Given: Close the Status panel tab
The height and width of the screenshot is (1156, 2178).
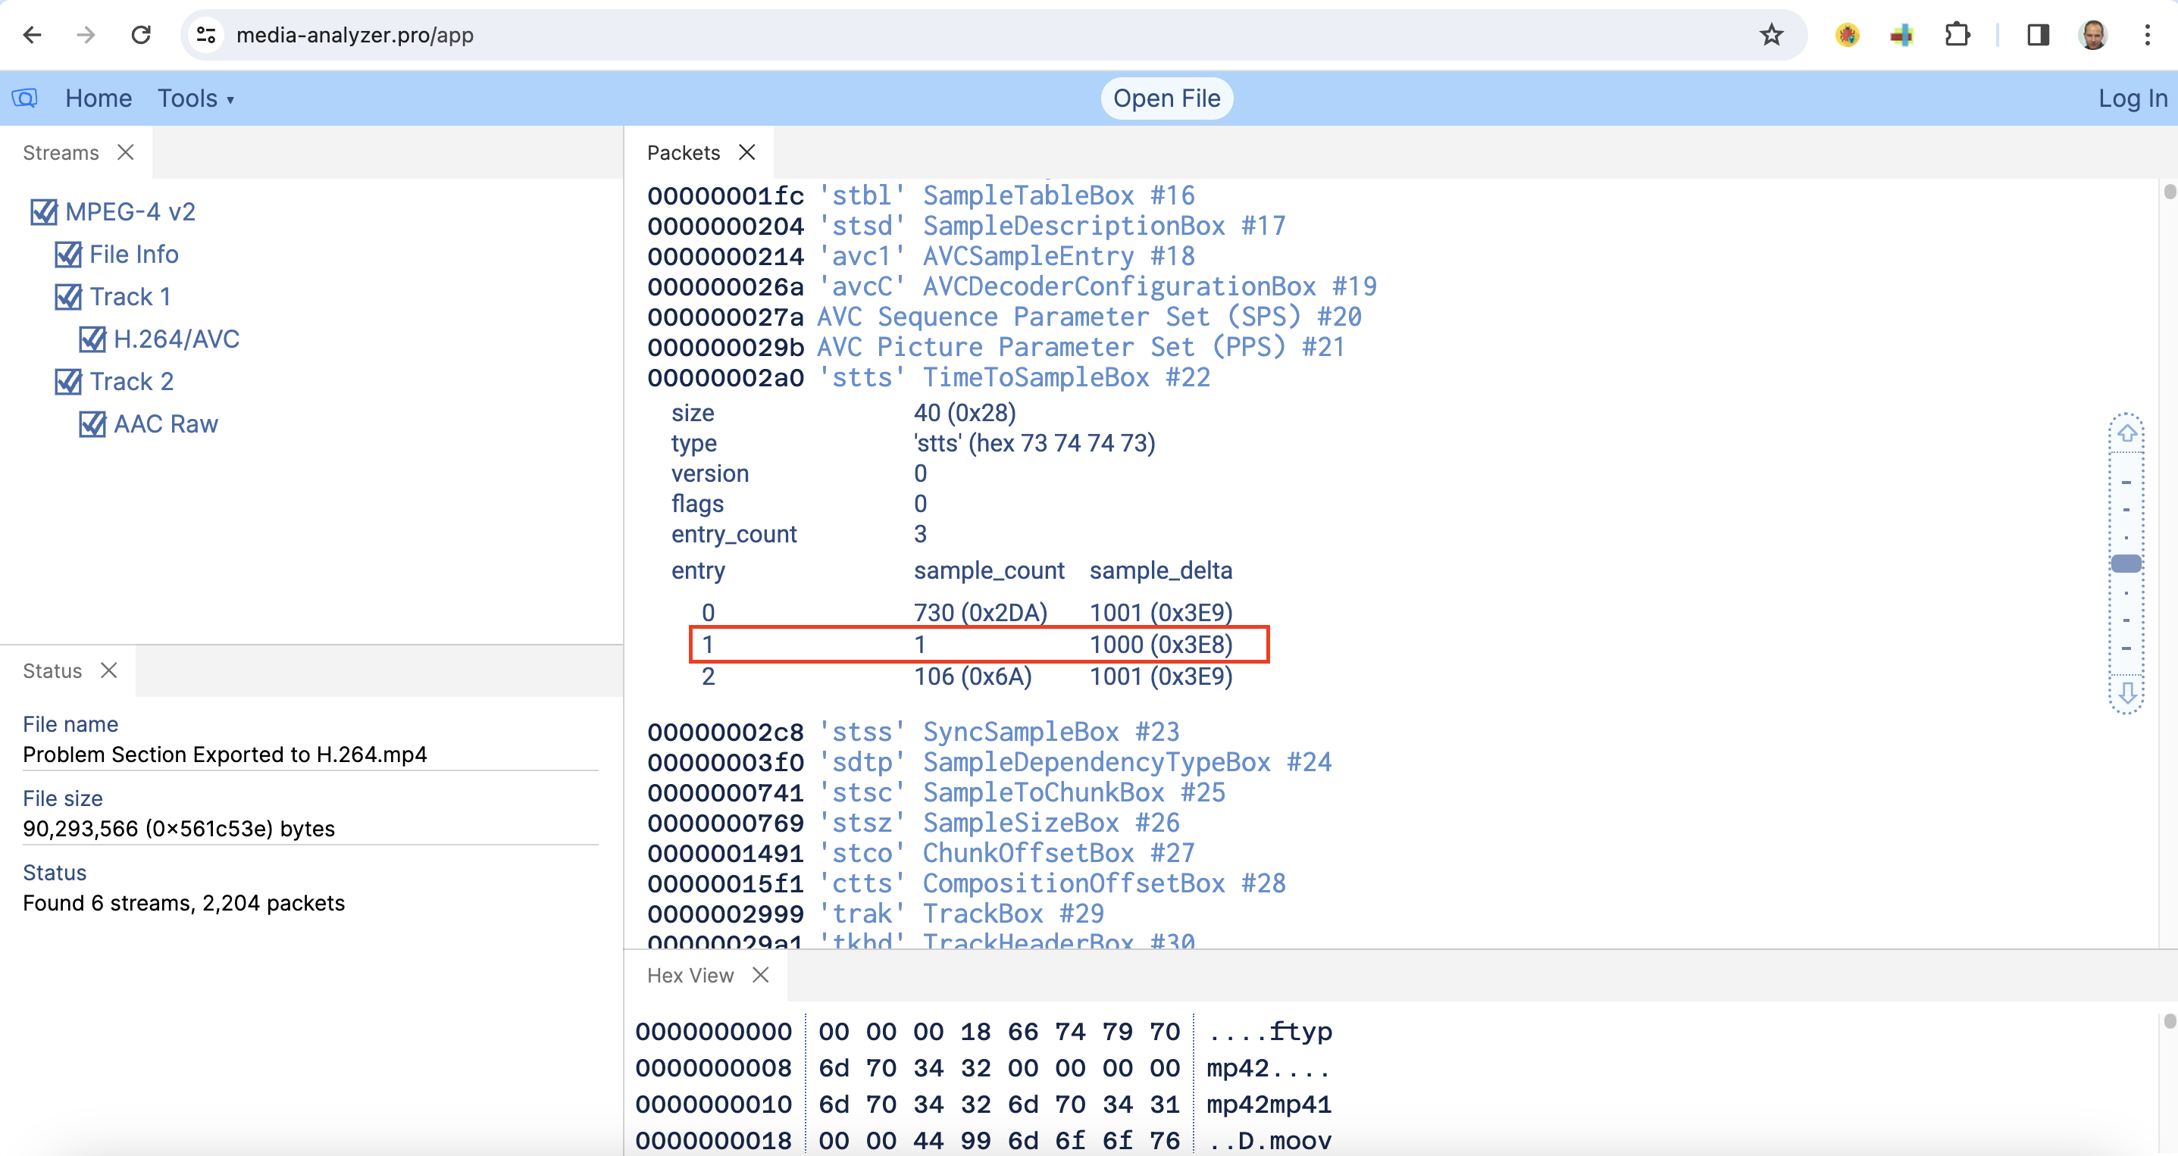Looking at the screenshot, I should click(109, 670).
